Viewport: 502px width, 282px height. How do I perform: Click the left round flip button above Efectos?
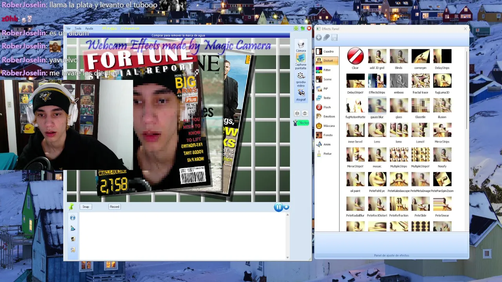click(x=297, y=114)
